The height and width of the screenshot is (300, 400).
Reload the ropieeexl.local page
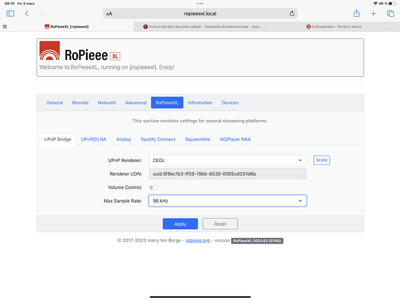pos(292,14)
